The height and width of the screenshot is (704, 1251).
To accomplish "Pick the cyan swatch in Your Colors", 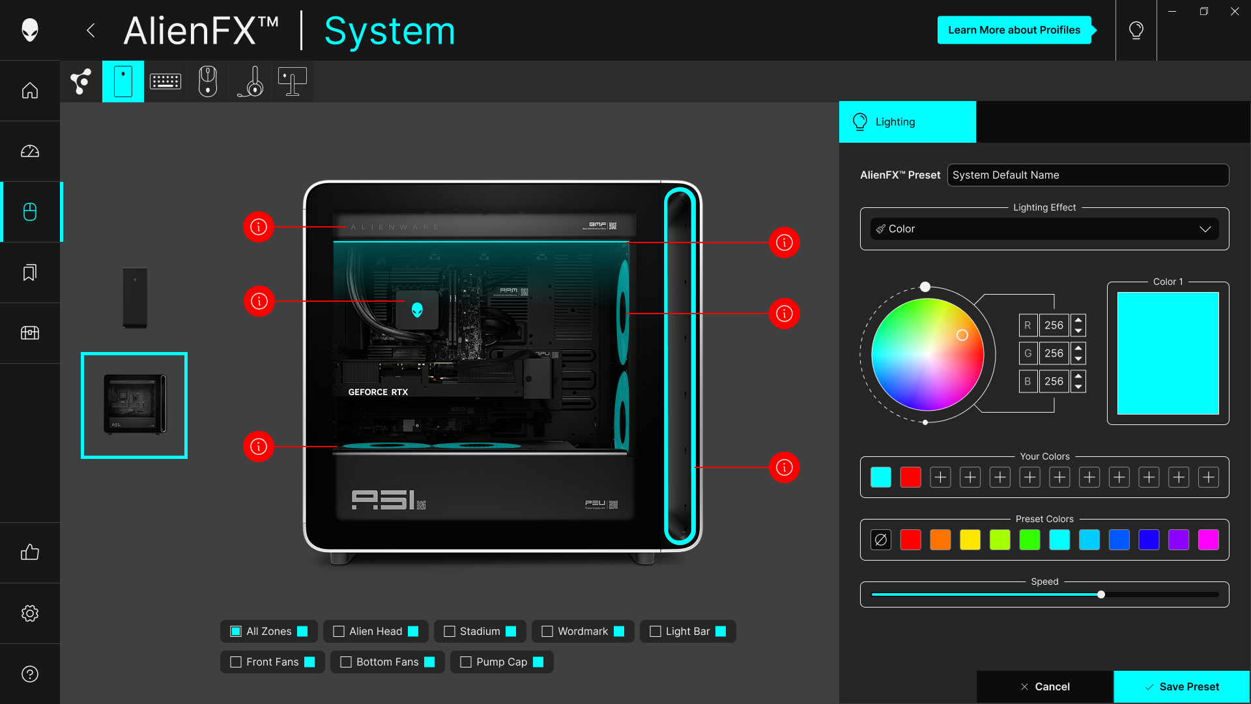I will [881, 477].
